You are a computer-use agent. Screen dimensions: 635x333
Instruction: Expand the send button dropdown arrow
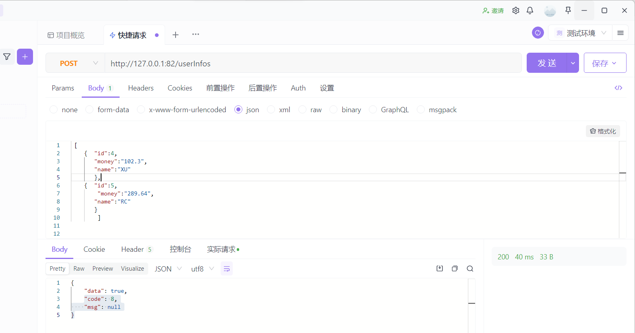(573, 63)
